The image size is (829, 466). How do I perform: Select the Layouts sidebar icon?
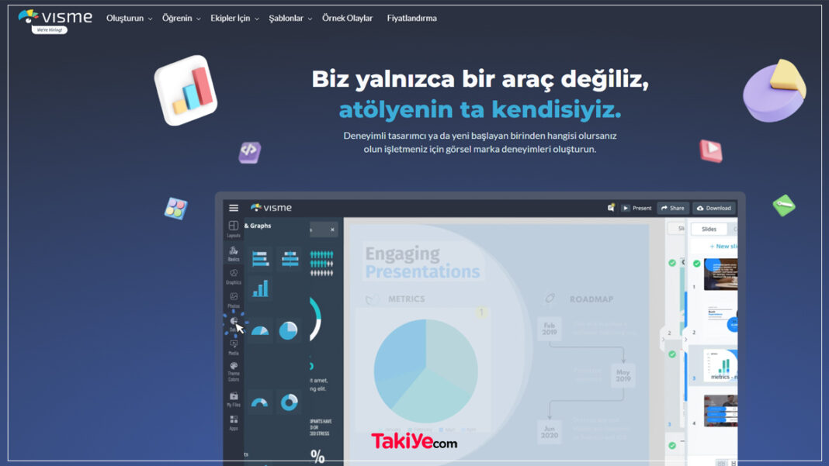point(233,229)
